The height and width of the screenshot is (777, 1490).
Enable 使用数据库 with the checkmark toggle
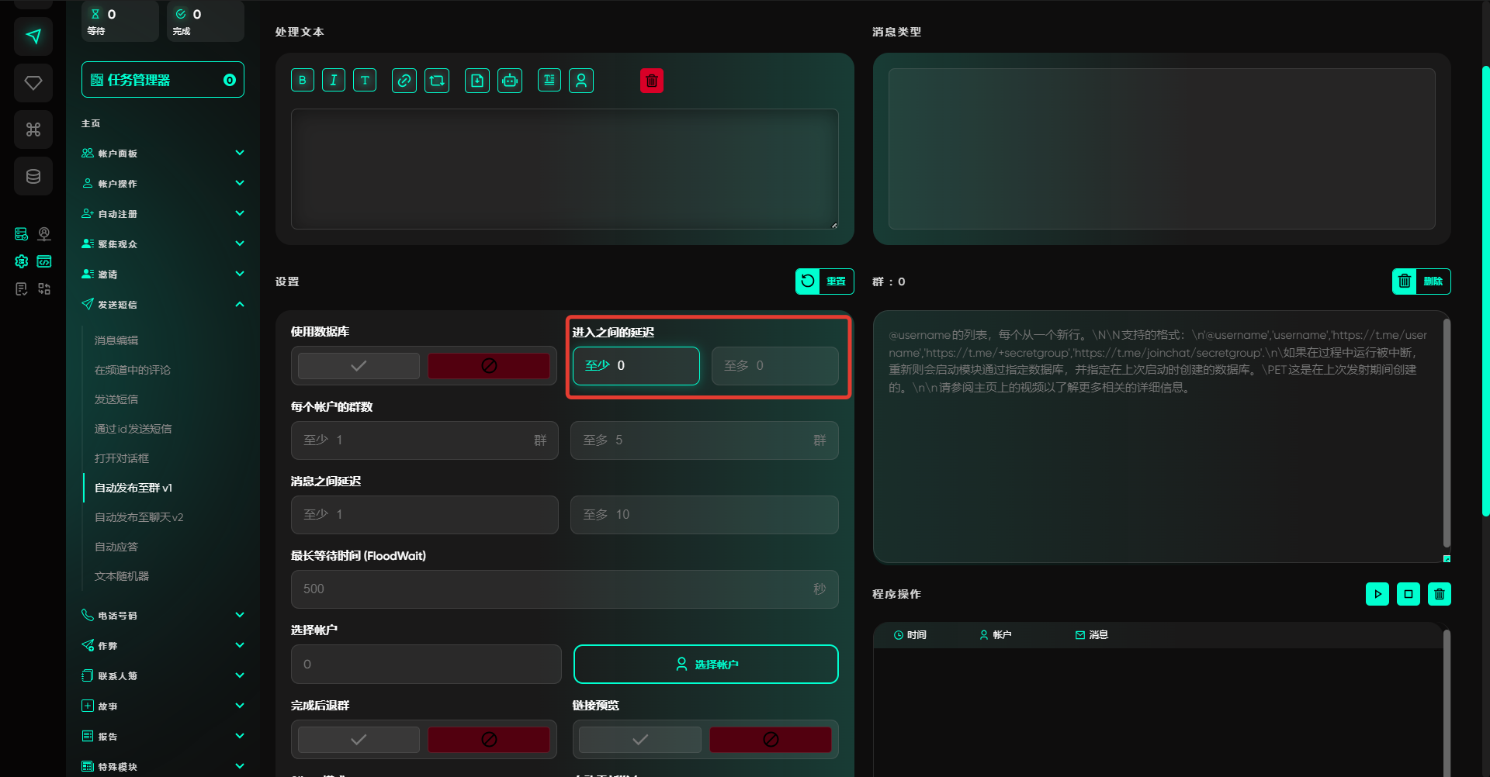tap(359, 366)
